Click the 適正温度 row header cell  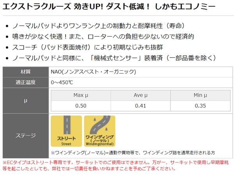click(25, 82)
